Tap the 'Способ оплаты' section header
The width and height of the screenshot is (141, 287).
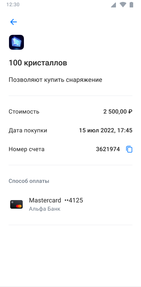29,181
